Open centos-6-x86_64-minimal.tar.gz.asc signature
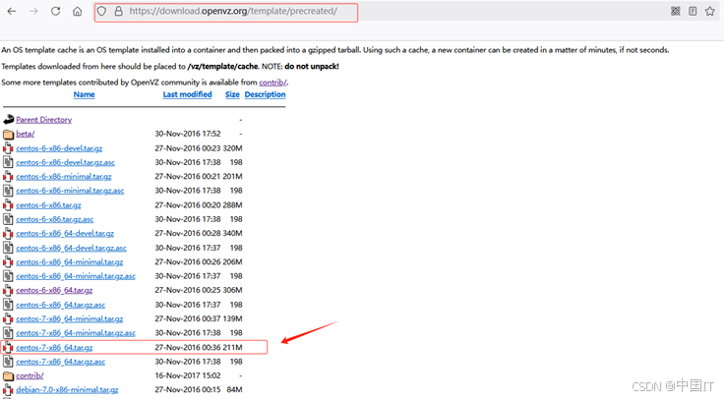Image resolution: width=724 pixels, height=399 pixels. point(76,276)
